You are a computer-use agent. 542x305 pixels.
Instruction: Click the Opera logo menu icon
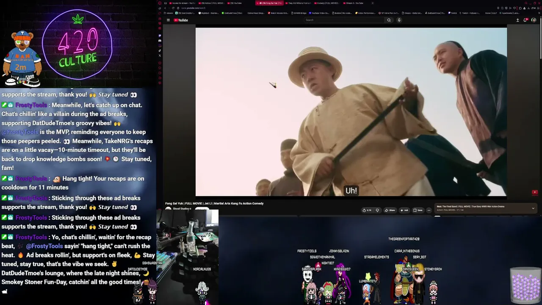coord(160,3)
